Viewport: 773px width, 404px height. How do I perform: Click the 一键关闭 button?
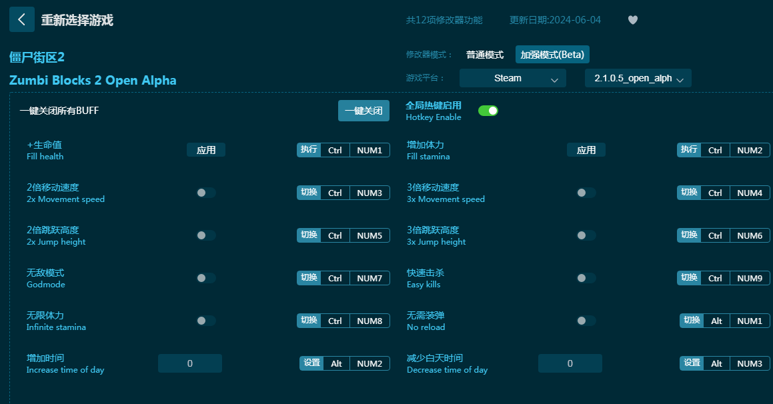tap(363, 111)
